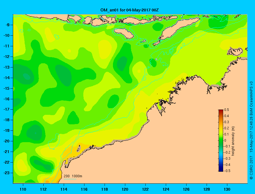Click latitude label -15 on the y-axis
This screenshot has height=194, width=255.
tap(6, 88)
